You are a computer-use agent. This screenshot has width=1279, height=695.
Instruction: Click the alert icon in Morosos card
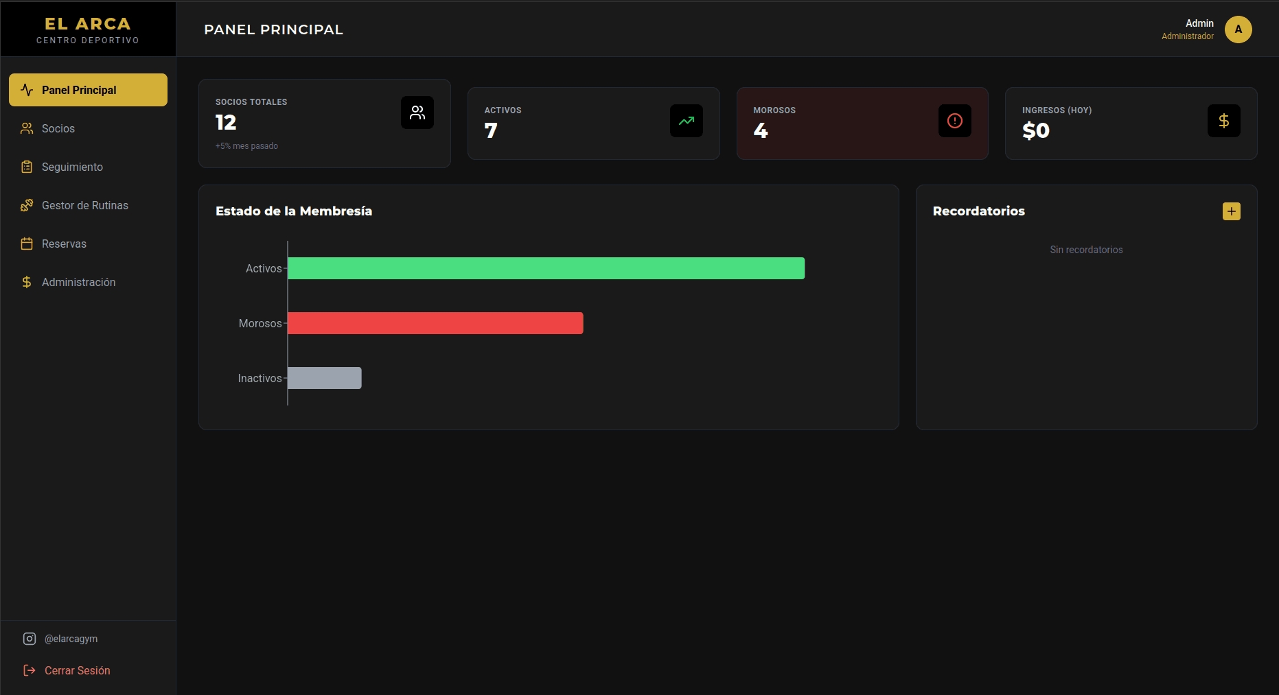(954, 121)
